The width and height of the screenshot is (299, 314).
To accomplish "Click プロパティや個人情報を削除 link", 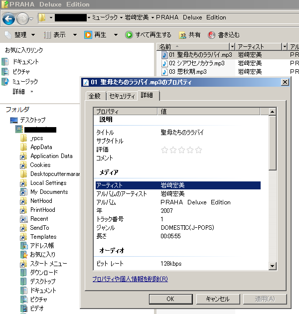I will coord(130,279).
